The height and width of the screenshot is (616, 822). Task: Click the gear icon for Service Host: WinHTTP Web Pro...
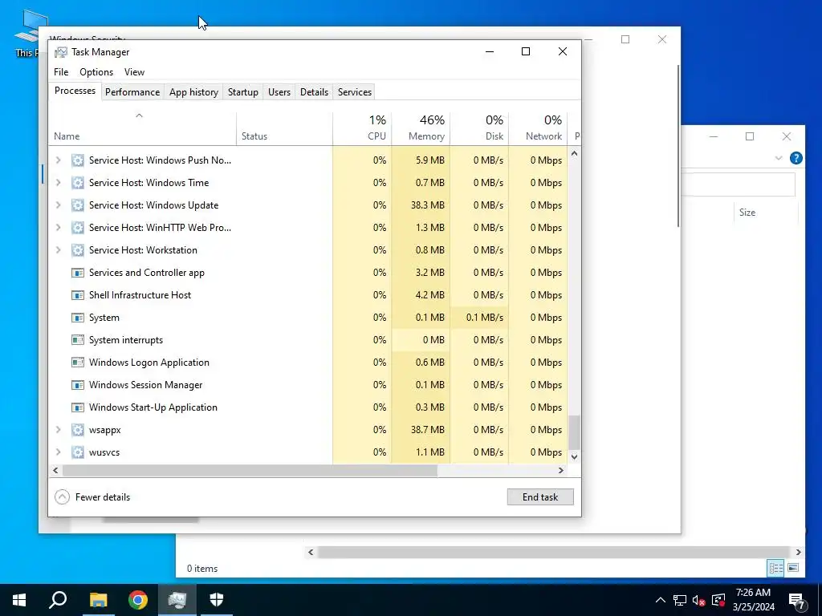(78, 228)
